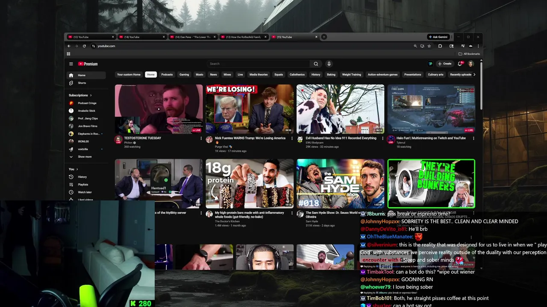Click the page vertical scrollbar
This screenshot has width=547, height=307.
pyautogui.click(x=481, y=85)
